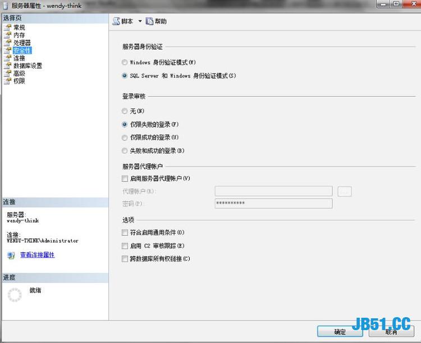Maximize the server properties window
421x343 pixels.
pyautogui.click(x=396, y=4)
